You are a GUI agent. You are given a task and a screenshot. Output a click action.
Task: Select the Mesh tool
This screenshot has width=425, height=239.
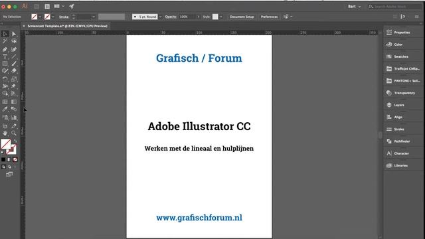pyautogui.click(x=5, y=102)
